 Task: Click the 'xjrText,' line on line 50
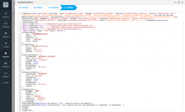pyautogui.click(x=26, y=107)
